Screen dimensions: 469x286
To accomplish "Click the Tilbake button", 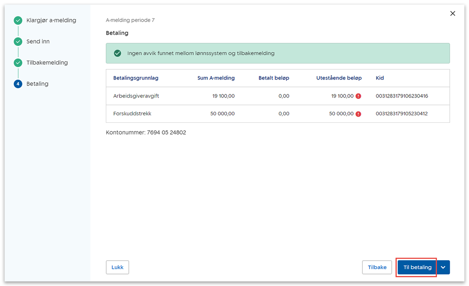I will tap(377, 267).
